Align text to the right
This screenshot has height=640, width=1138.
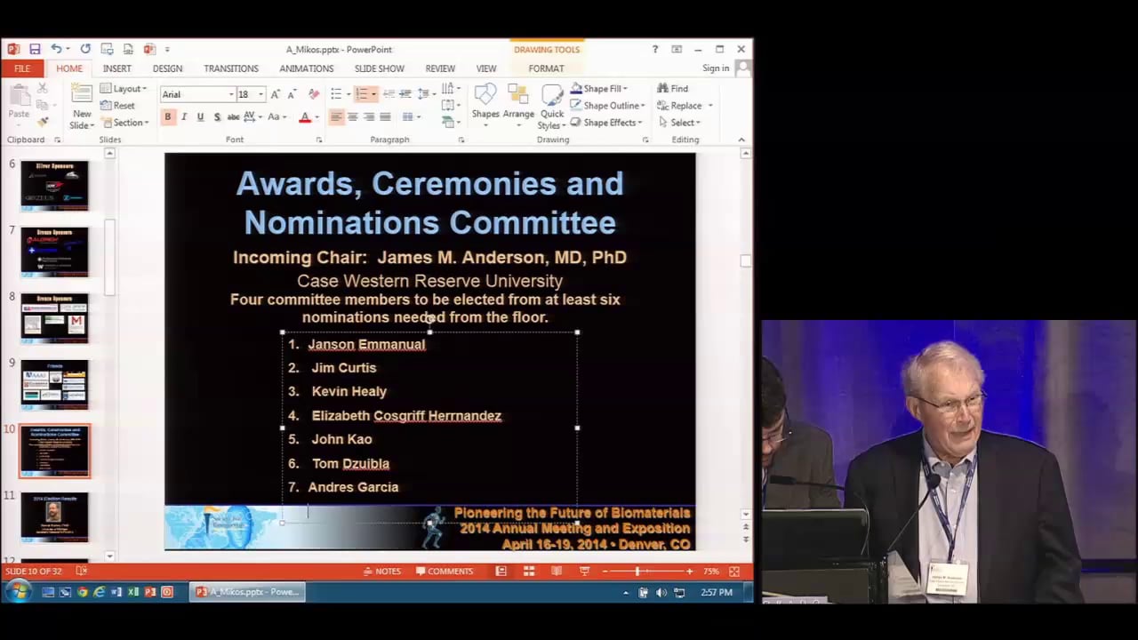368,117
